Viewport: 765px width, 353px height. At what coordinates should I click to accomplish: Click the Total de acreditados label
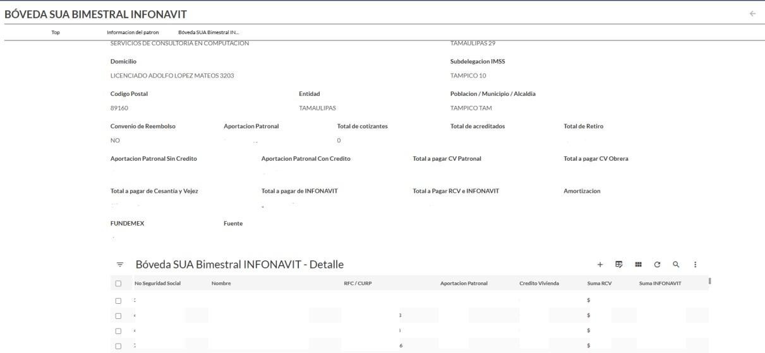(478, 126)
